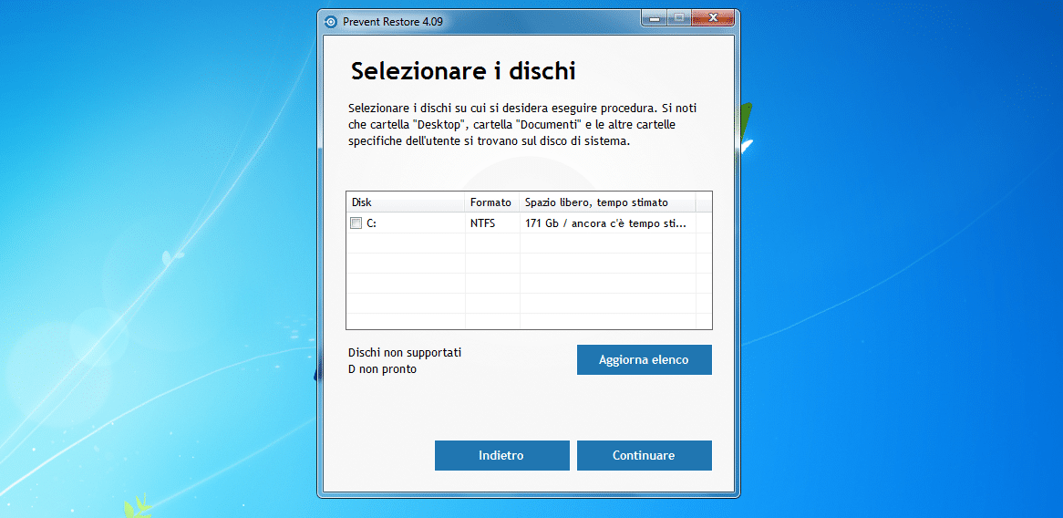Click the 'Dischi non supportati' label

pyautogui.click(x=405, y=353)
